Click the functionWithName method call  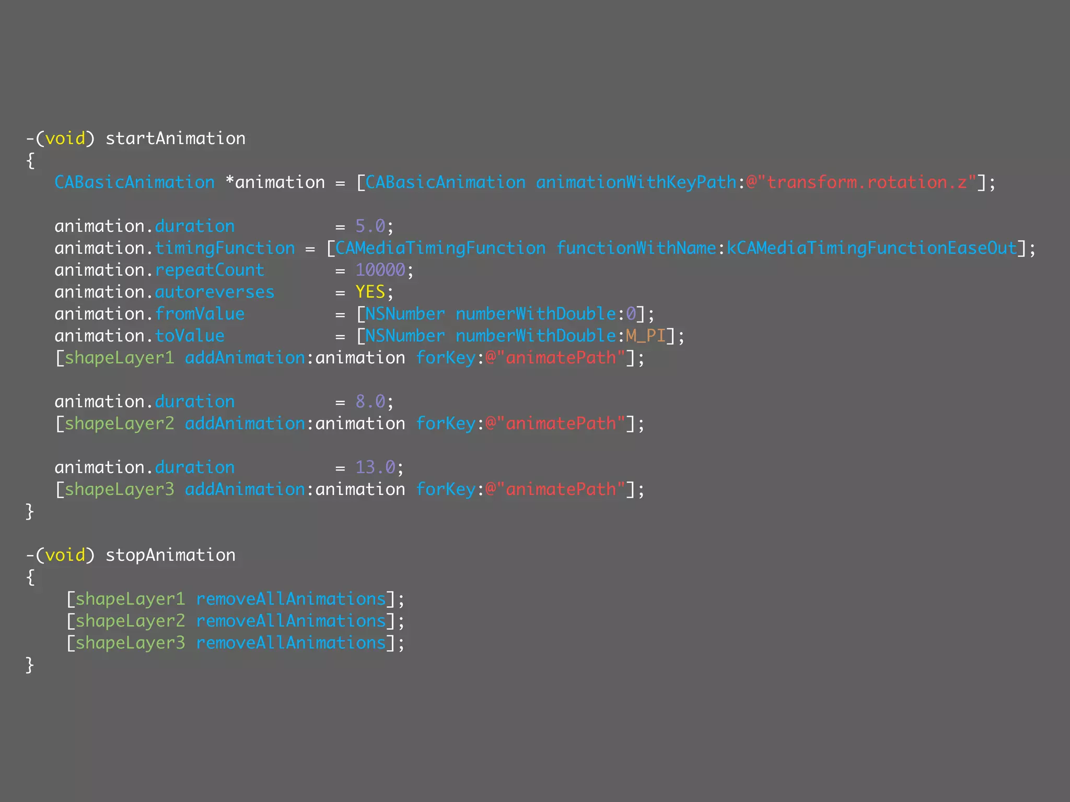tap(636, 249)
